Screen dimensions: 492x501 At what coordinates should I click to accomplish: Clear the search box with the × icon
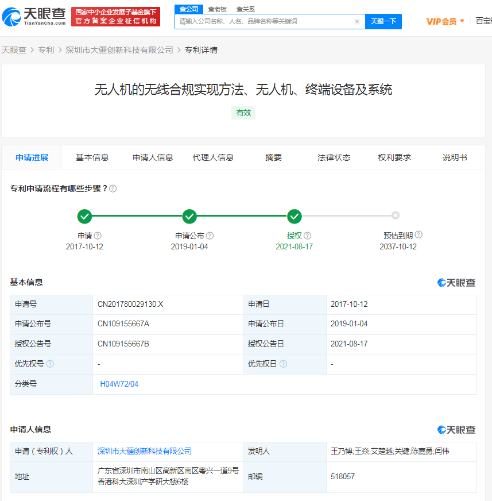tap(357, 21)
